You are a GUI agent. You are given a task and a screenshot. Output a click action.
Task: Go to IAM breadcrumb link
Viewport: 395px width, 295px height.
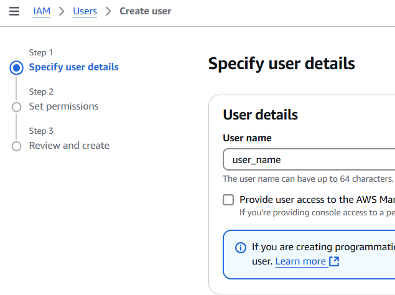pyautogui.click(x=42, y=11)
